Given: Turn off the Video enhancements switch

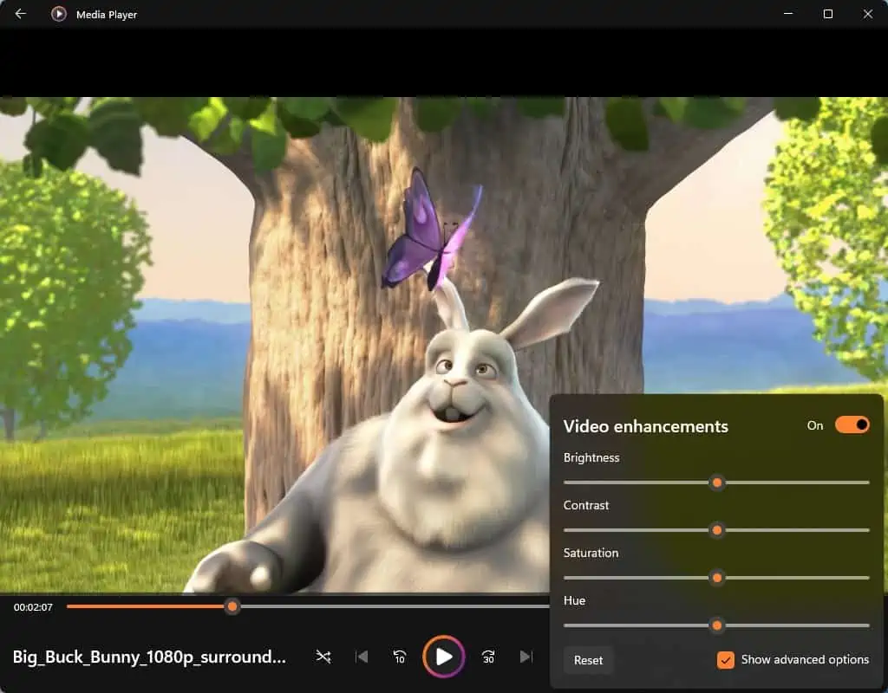Looking at the screenshot, I should coord(852,425).
